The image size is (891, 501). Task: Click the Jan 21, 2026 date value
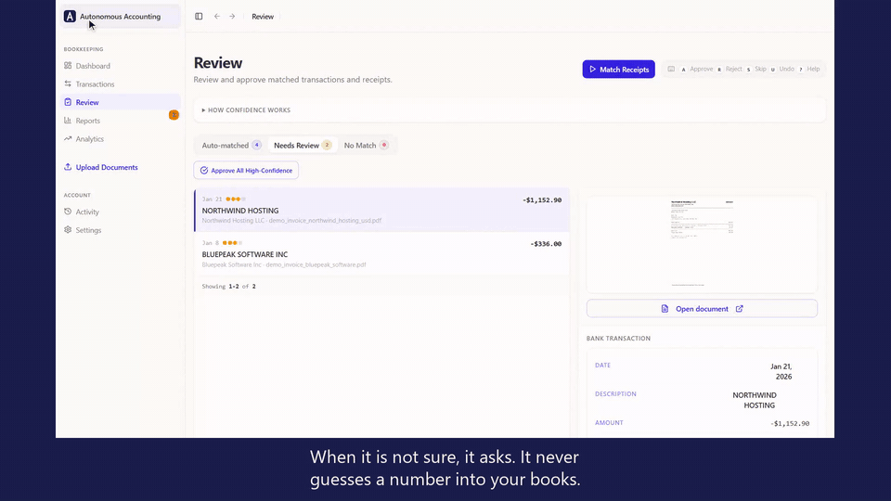781,371
